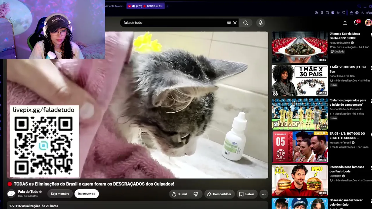Open Futebol Clube de Famalicão channel link
The image size is (372, 209).
pos(346,109)
